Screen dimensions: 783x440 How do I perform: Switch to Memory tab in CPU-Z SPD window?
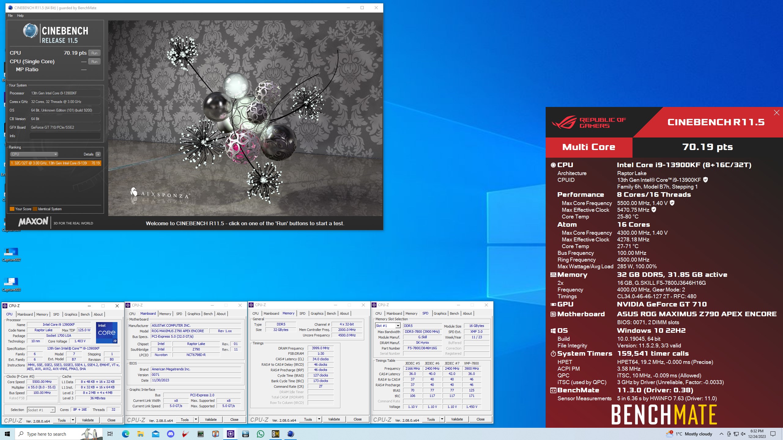[411, 313]
